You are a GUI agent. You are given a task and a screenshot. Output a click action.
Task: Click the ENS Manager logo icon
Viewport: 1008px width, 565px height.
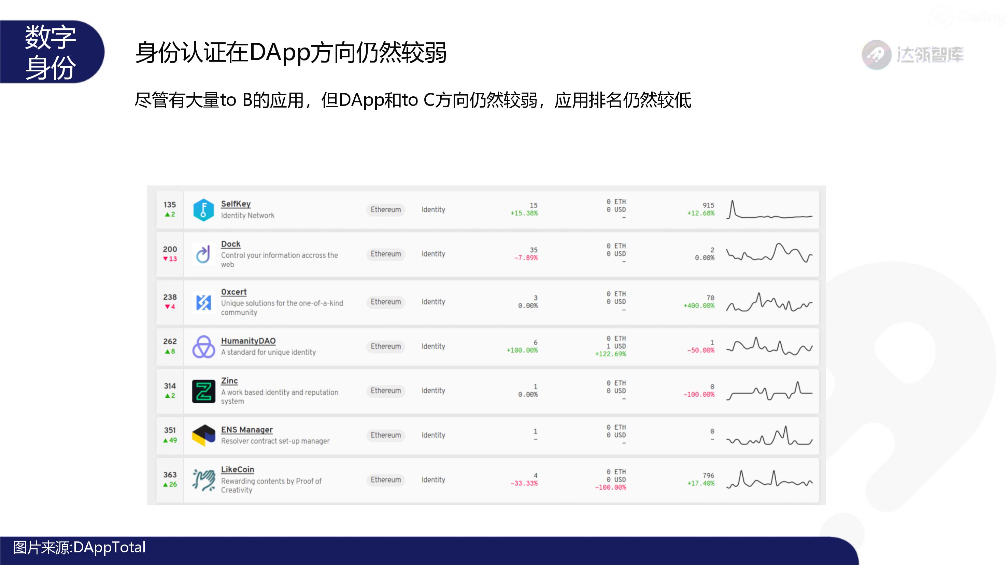coord(203,436)
